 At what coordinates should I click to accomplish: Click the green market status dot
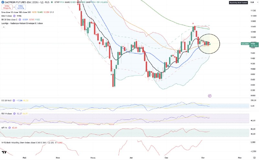pyautogui.click(x=52, y=2)
